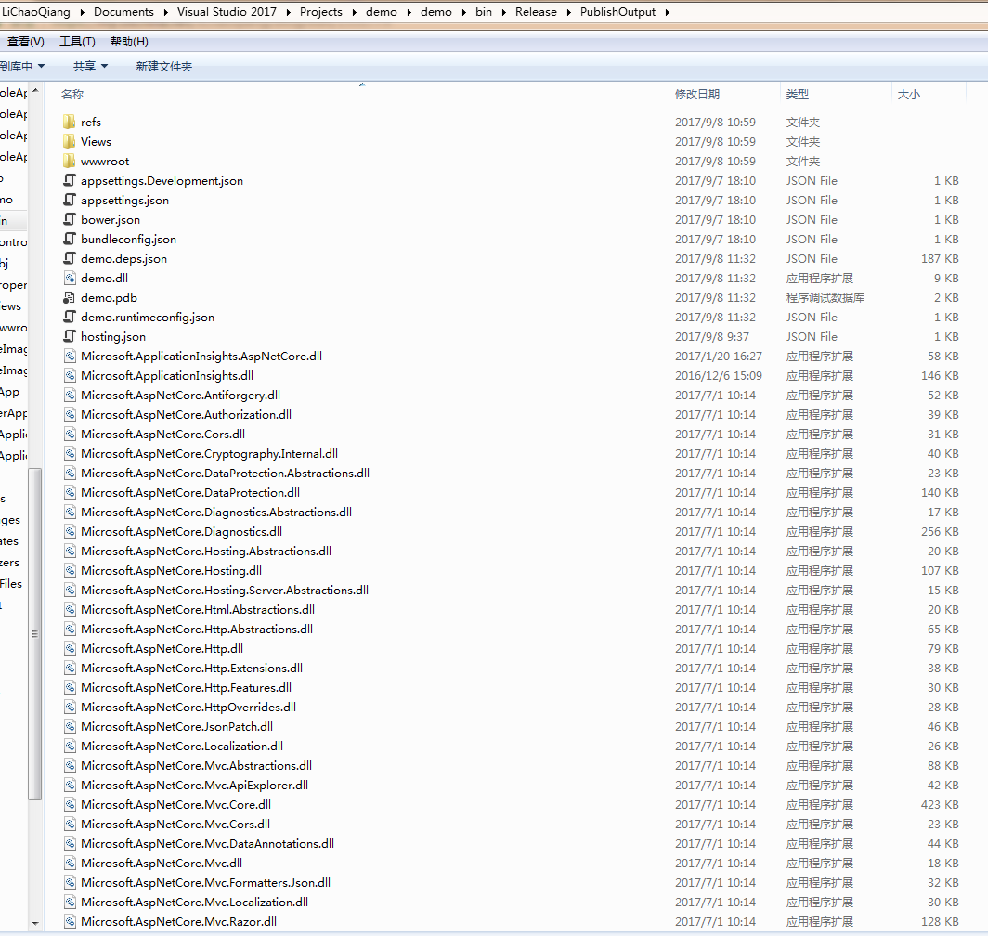Click the appsettings.Development.json file icon
The image size is (988, 936).
(70, 180)
